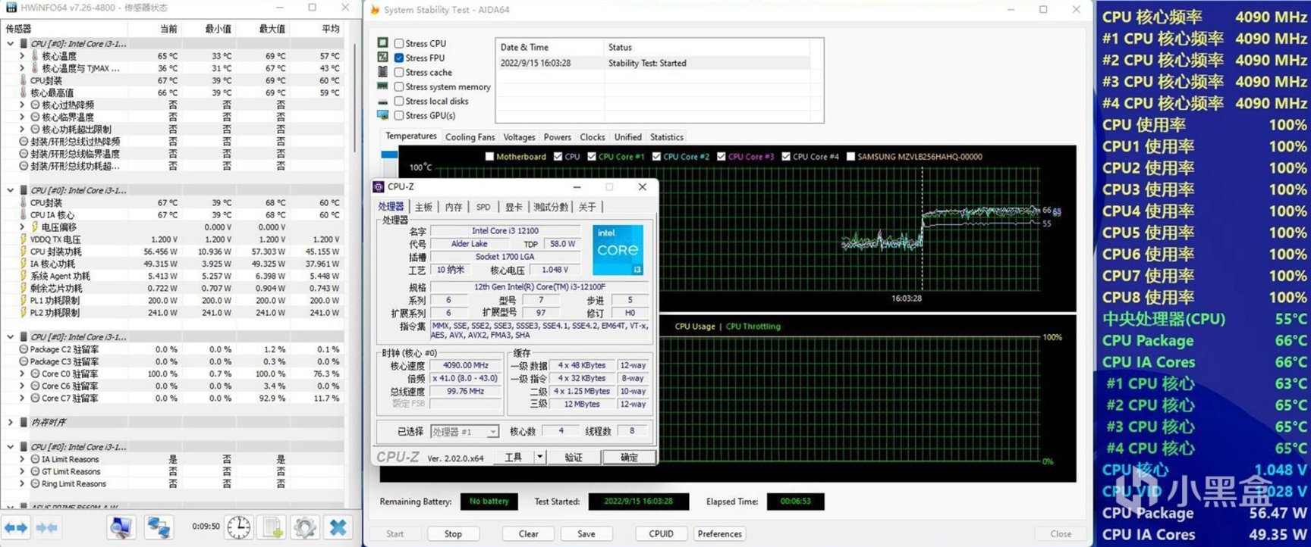Tick the Stress local disks checkbox

point(399,101)
